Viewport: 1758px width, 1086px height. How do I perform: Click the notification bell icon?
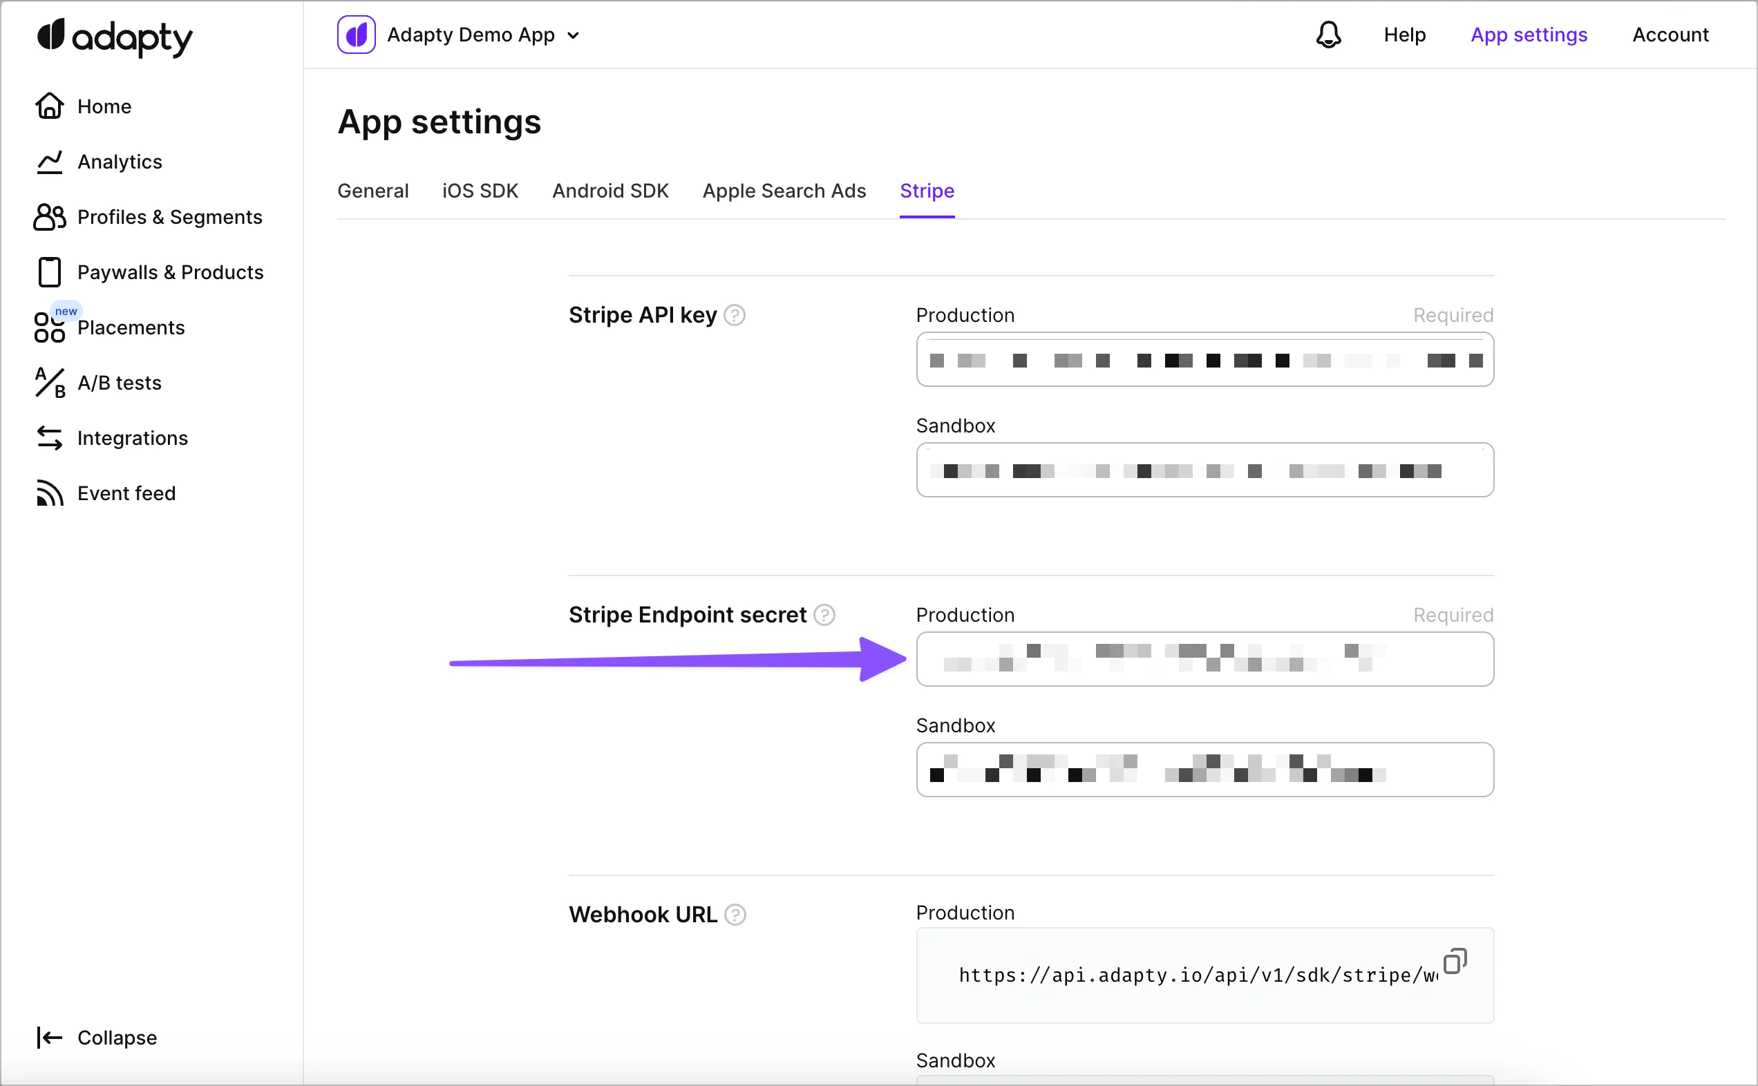(x=1327, y=35)
